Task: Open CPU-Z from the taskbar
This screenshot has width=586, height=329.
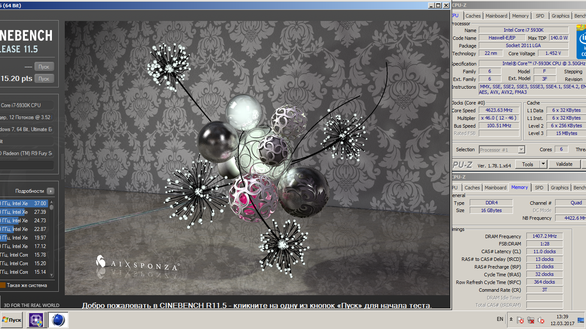Action: 36,320
